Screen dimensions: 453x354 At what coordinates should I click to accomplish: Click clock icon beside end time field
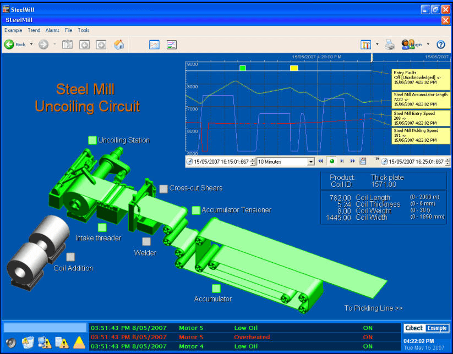(x=384, y=162)
